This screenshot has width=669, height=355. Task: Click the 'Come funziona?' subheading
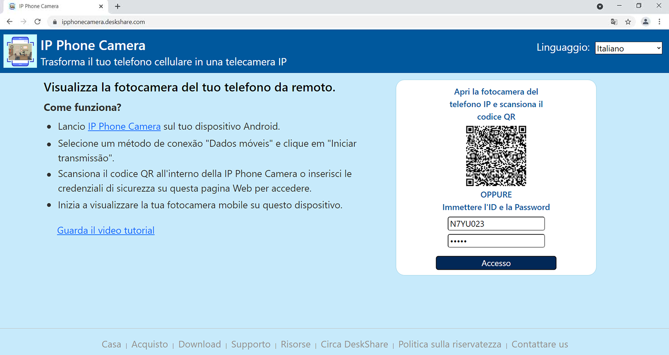(83, 107)
